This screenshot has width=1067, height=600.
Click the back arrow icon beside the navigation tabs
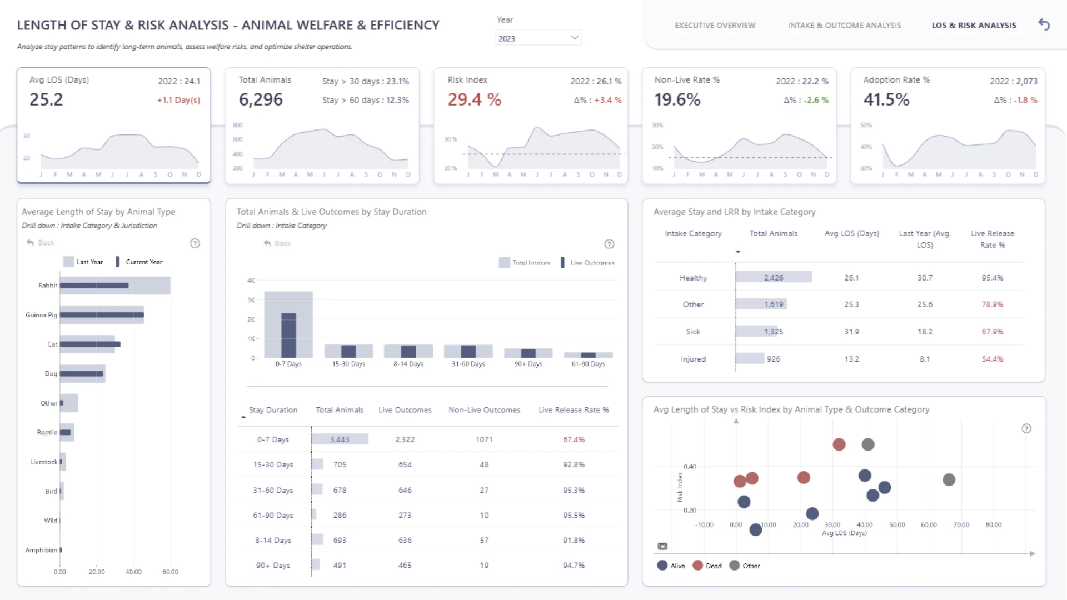point(1044,24)
